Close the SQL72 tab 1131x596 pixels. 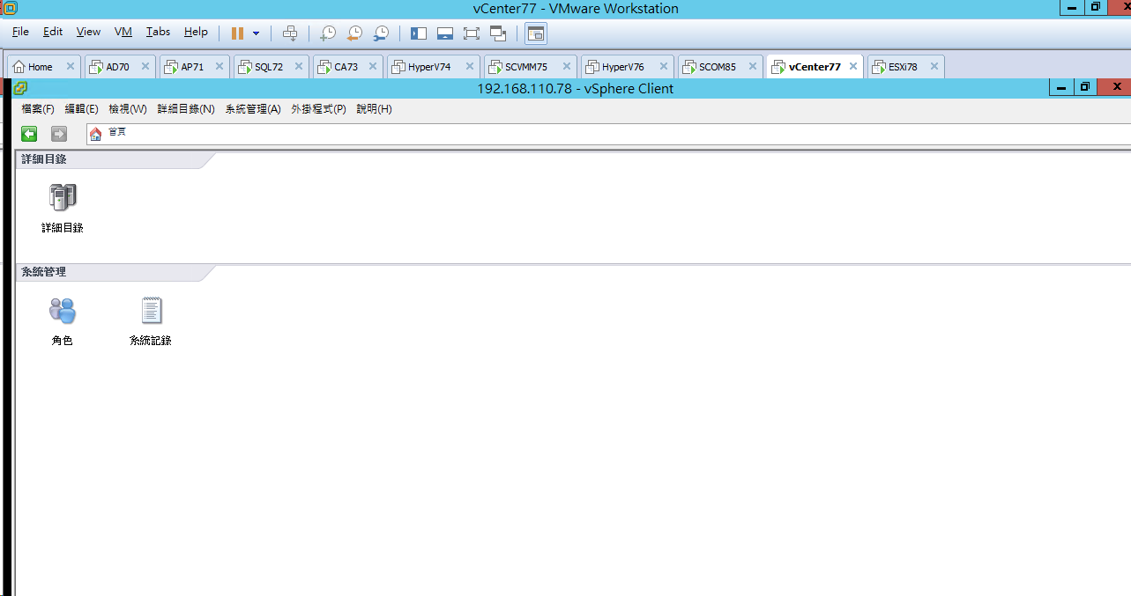(299, 66)
